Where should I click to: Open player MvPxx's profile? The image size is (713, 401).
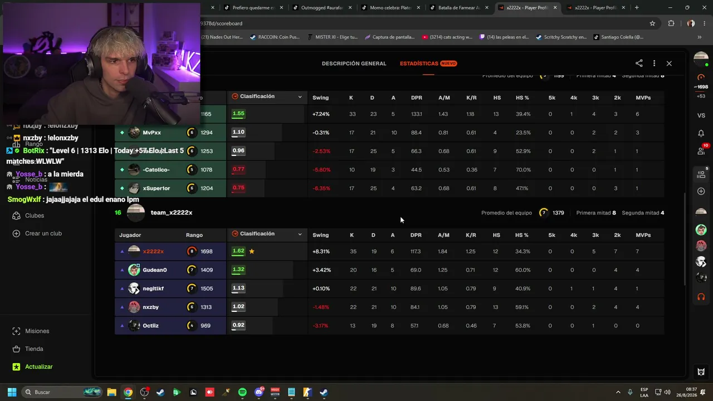coord(152,133)
